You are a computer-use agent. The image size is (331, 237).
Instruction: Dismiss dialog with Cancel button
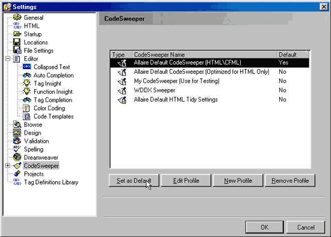coord(306,227)
